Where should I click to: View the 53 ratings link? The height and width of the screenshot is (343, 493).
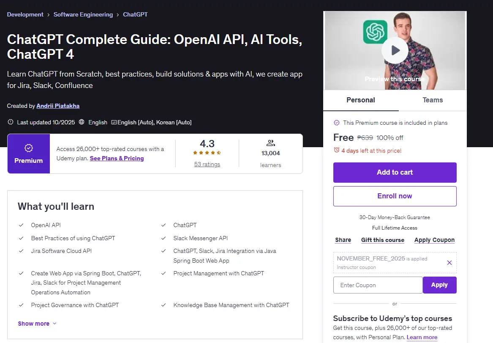coord(207,164)
